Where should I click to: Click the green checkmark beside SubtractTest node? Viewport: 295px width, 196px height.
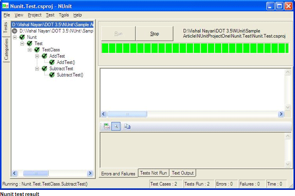coord(44,68)
